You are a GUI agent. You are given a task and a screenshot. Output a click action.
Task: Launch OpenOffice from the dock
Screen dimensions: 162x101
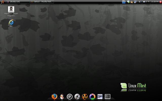[100, 96]
